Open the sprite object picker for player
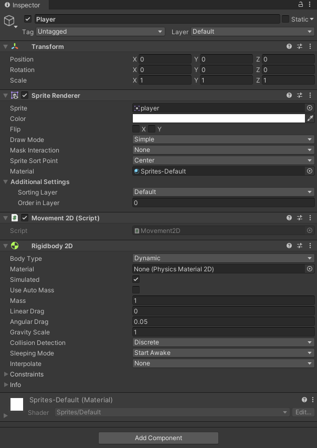 [x=310, y=108]
